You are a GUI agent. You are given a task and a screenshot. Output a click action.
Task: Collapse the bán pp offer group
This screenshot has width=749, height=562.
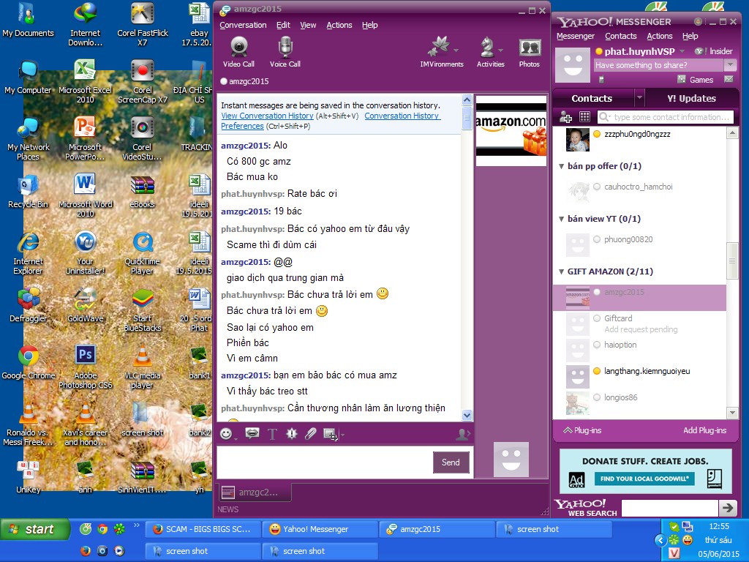pos(562,166)
